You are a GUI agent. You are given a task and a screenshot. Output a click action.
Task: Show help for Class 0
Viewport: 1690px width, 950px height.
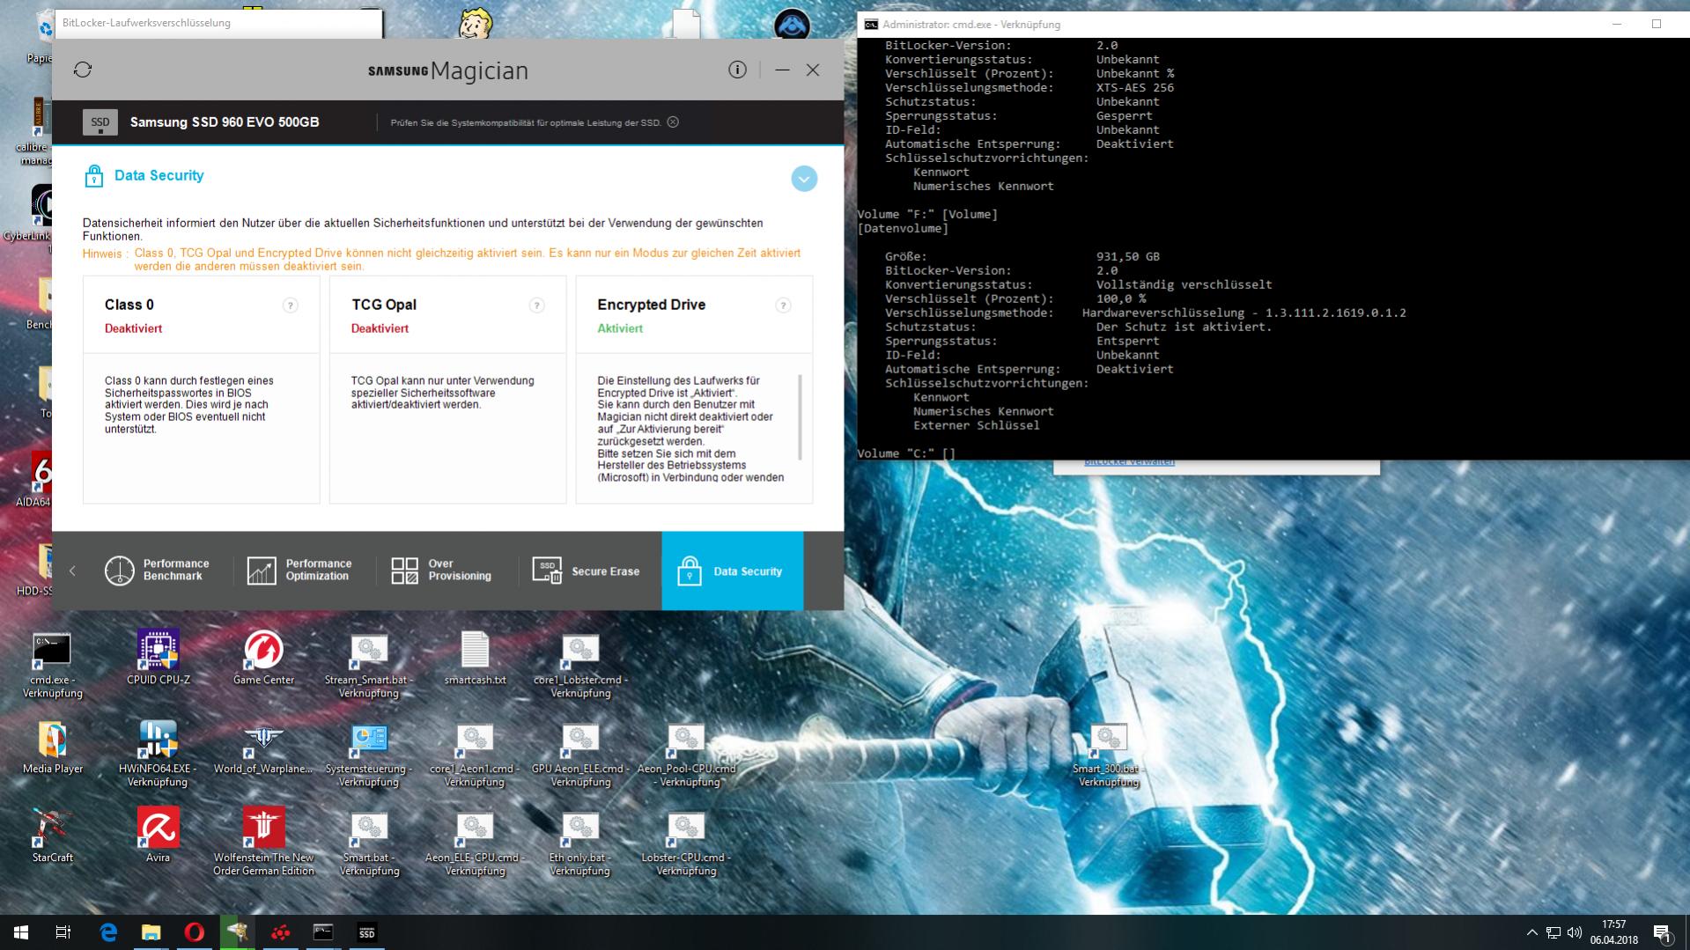tap(290, 306)
